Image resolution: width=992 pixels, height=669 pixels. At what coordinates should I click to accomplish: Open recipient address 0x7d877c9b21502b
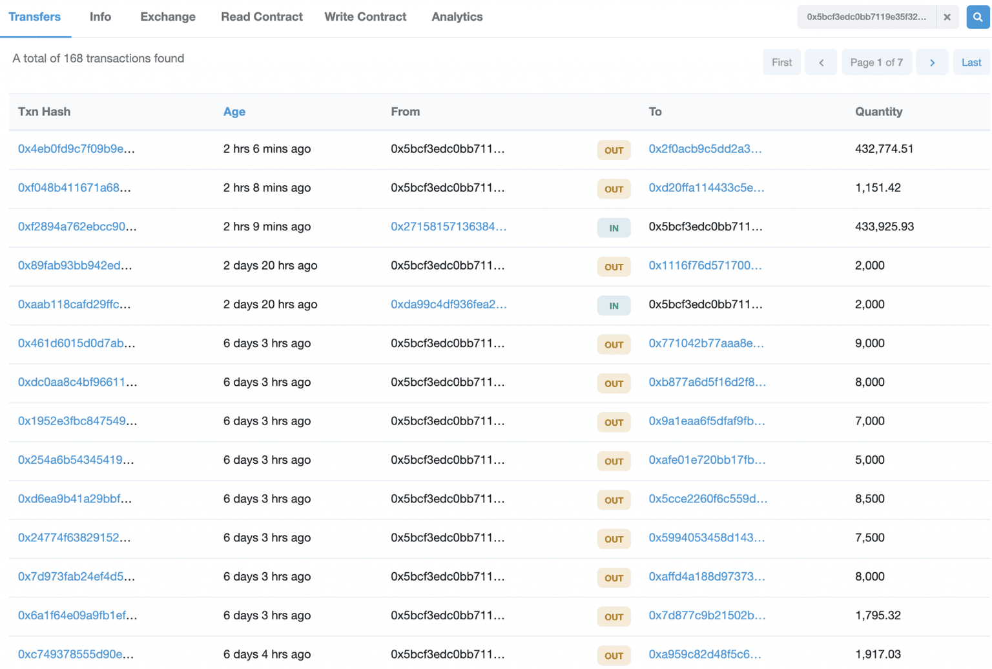click(707, 615)
